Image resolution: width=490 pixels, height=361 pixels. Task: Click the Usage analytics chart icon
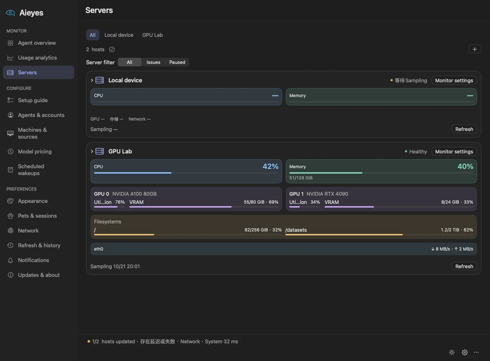point(10,58)
